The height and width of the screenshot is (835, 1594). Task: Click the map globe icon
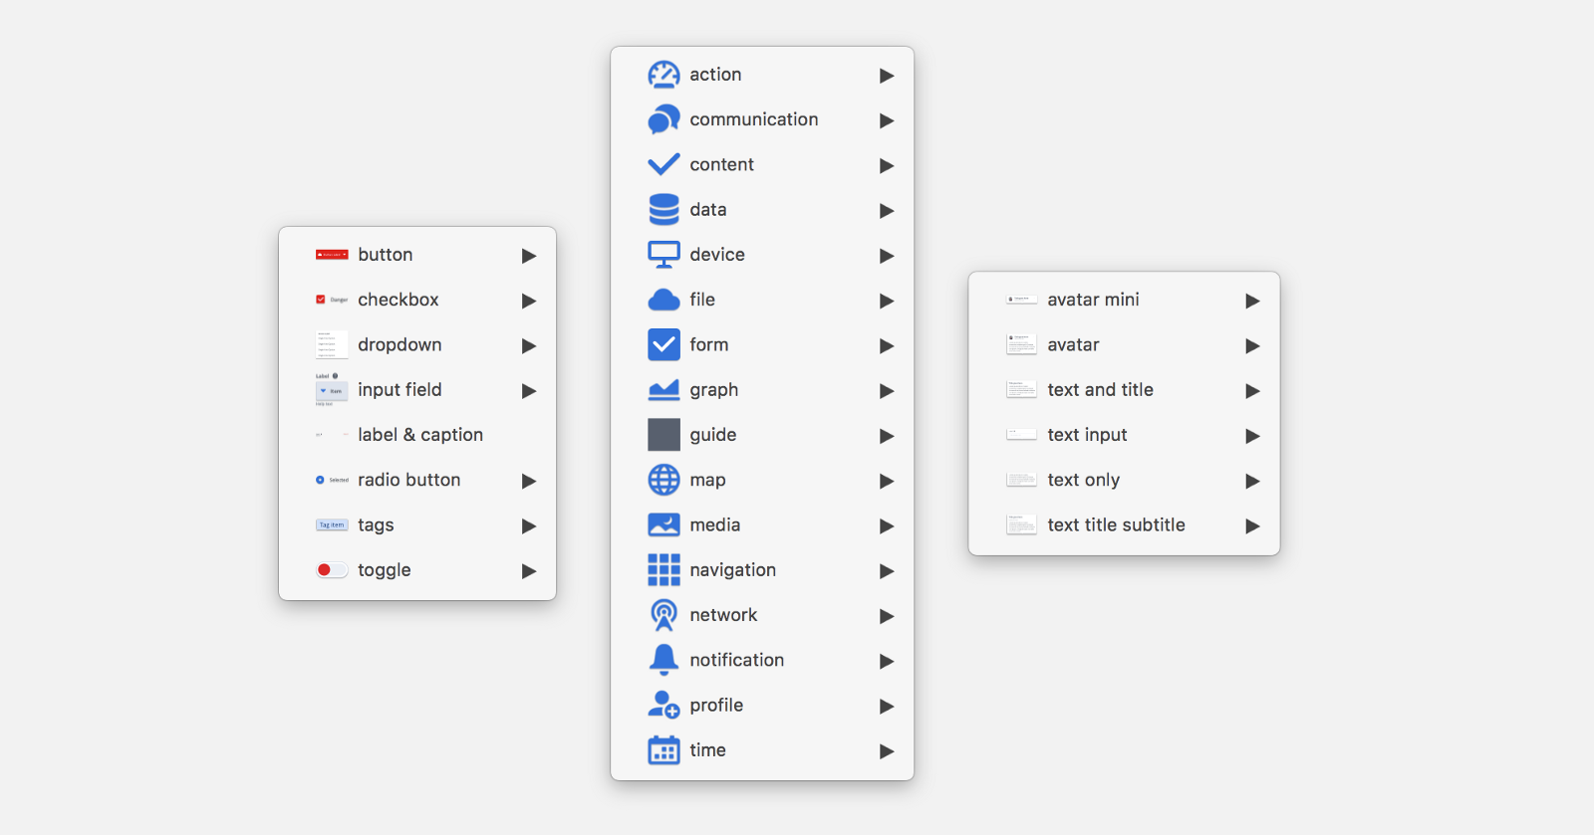pos(664,480)
